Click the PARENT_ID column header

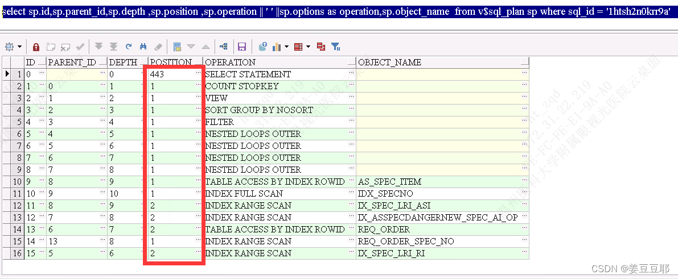click(76, 62)
